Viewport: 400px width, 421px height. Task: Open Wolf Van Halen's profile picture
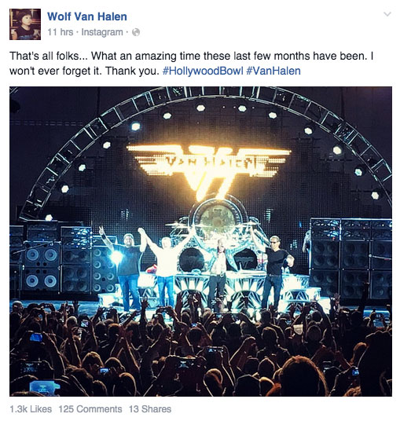tap(25, 24)
